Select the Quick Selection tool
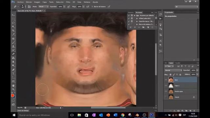 (13, 27)
